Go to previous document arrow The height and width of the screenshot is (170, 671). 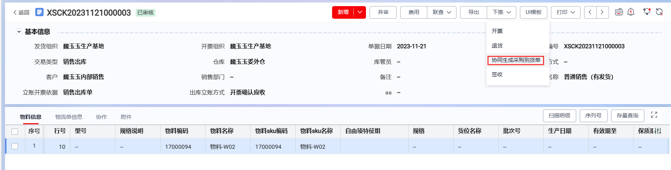590,12
